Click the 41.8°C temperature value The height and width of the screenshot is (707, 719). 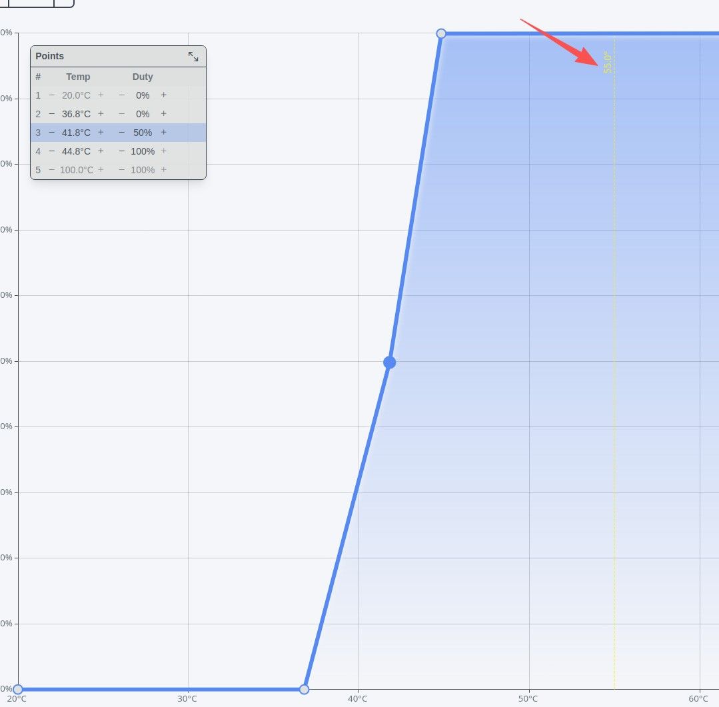pyautogui.click(x=76, y=133)
